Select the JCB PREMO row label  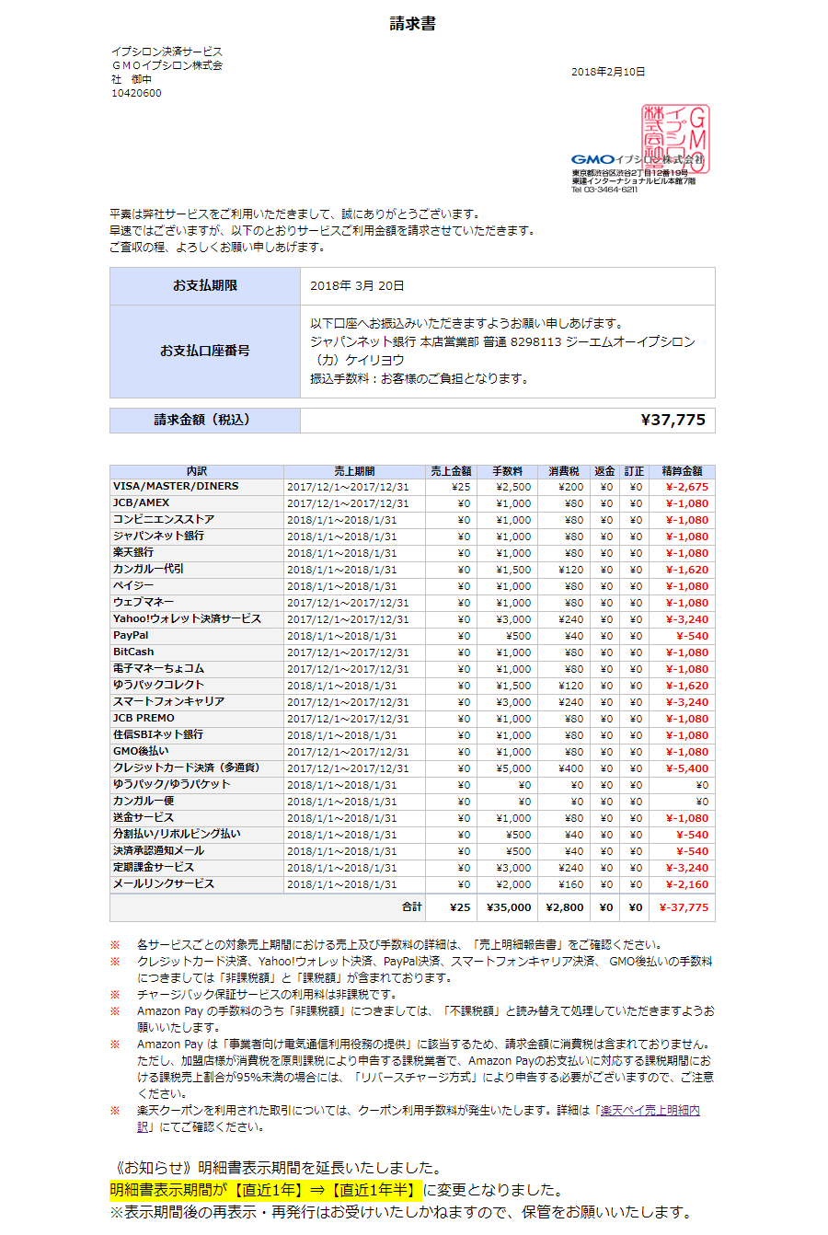click(x=144, y=718)
